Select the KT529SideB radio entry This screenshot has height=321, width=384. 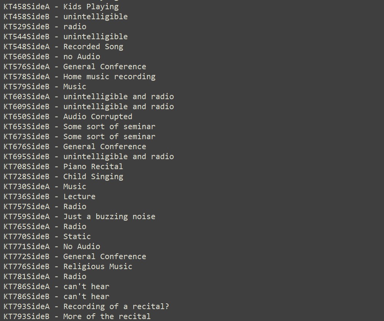click(45, 27)
